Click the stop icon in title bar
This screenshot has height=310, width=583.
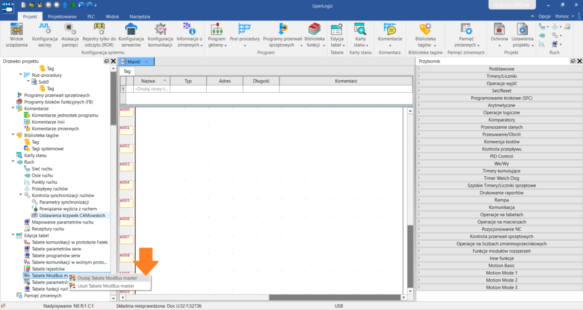point(56,5)
